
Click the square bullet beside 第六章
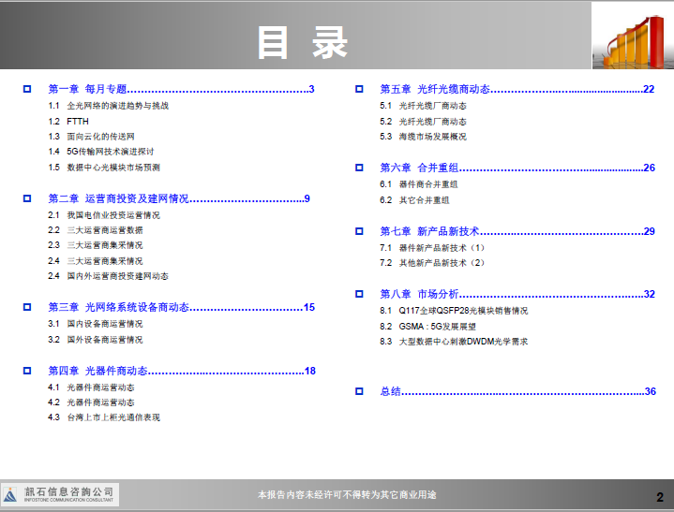(359, 168)
